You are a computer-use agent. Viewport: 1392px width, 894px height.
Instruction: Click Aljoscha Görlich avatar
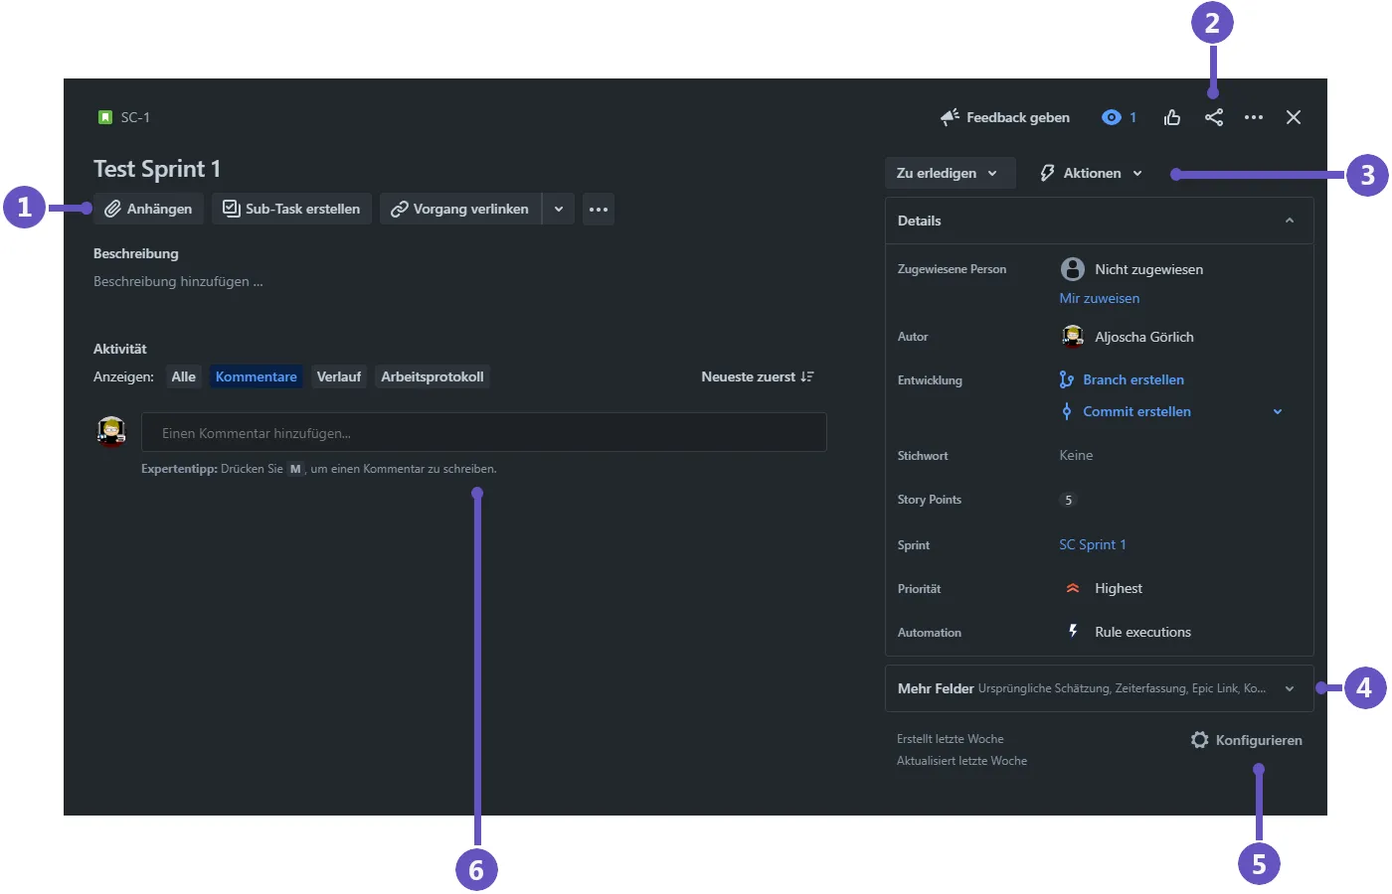click(1073, 337)
